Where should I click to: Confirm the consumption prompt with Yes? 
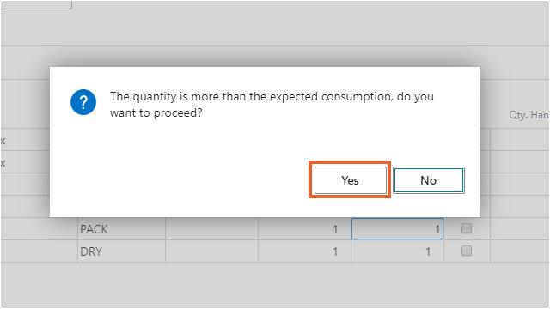350,180
